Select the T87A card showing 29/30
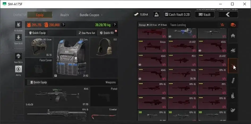Screen dimensions: 251x124 (182, 74)
